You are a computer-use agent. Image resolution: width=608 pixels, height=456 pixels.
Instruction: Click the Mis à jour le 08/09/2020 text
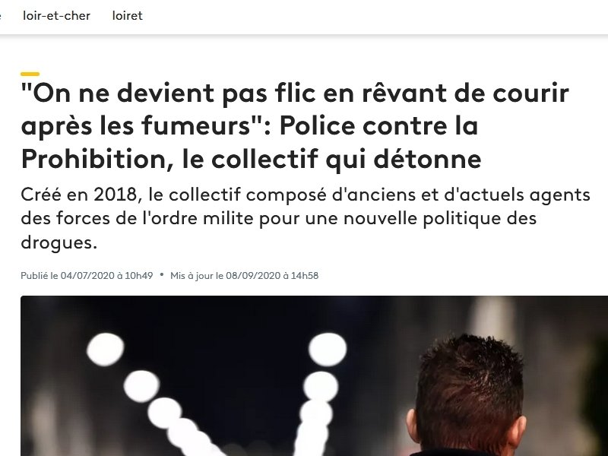pos(244,276)
